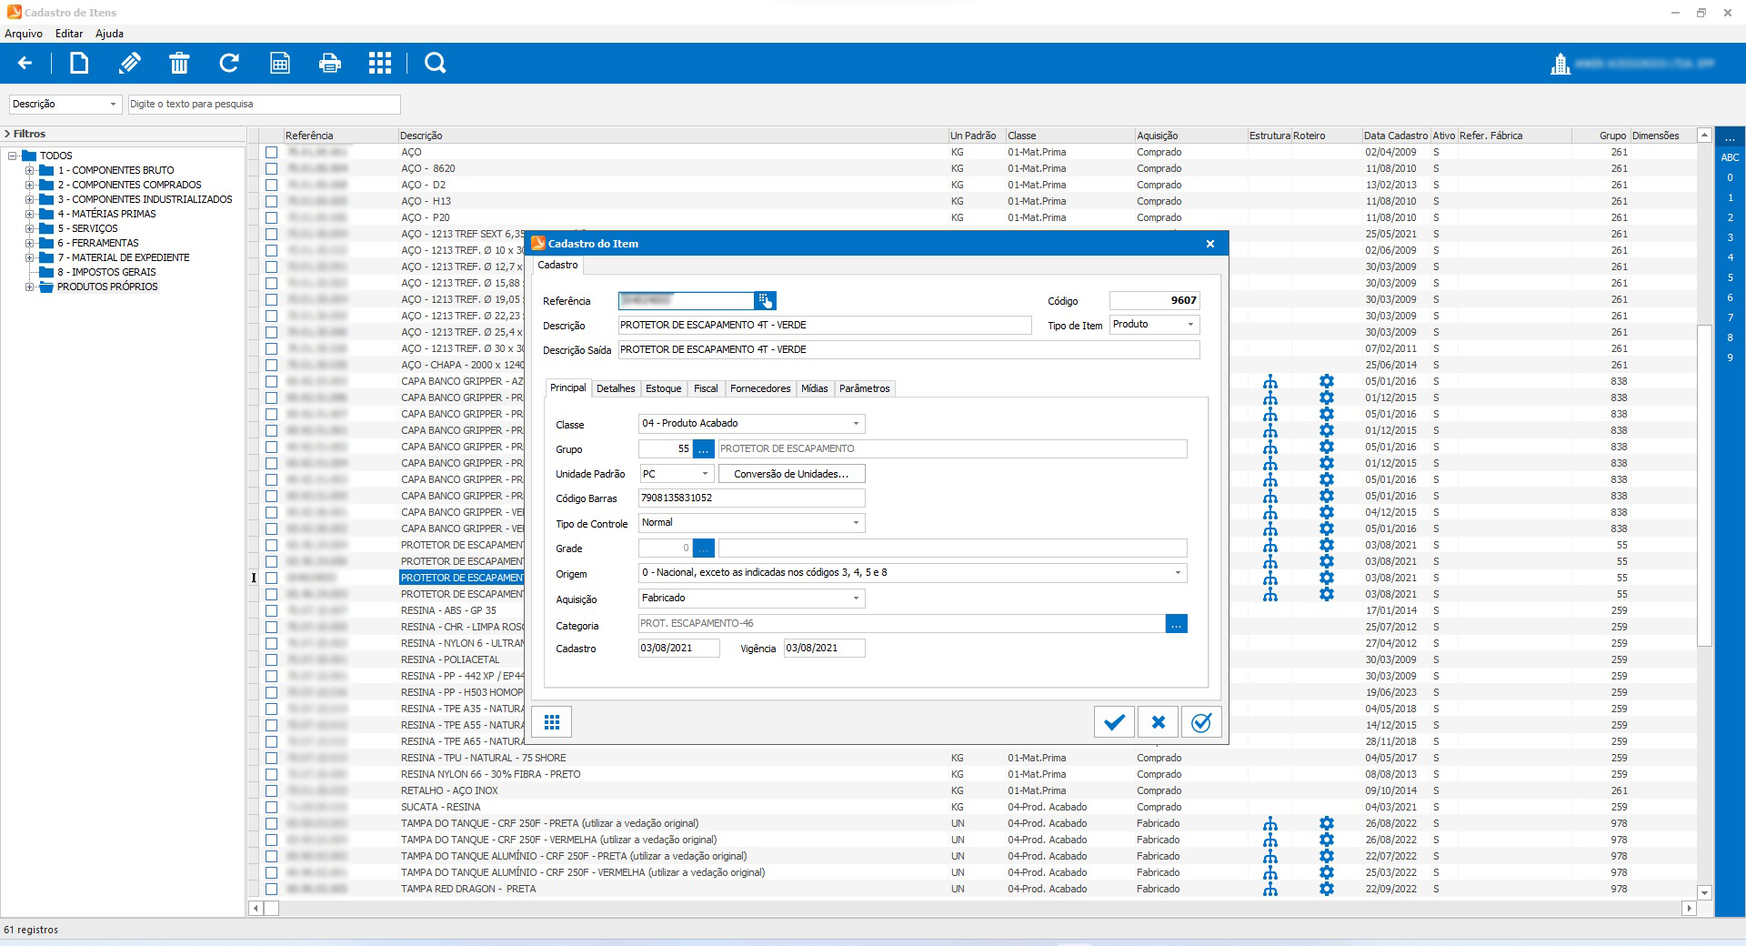Select checkbox of RESINA - POLIACETAL row
1746x946 pixels.
coord(271,659)
